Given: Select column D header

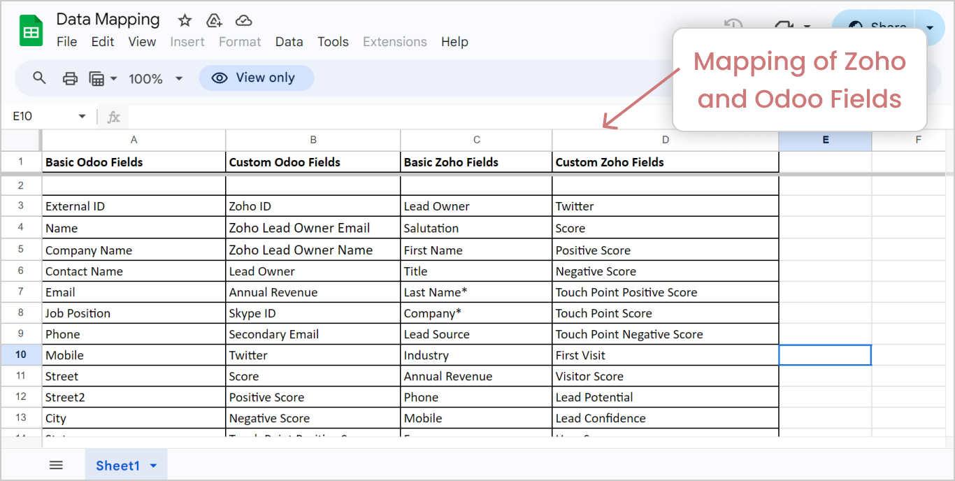Looking at the screenshot, I should (665, 139).
